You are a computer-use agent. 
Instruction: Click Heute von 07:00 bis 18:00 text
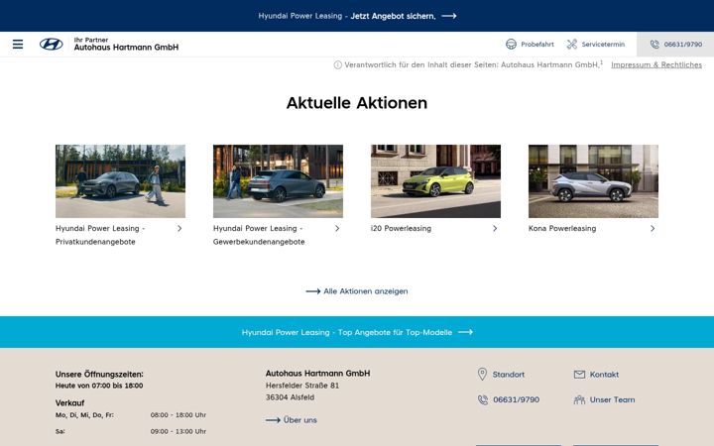(x=99, y=386)
